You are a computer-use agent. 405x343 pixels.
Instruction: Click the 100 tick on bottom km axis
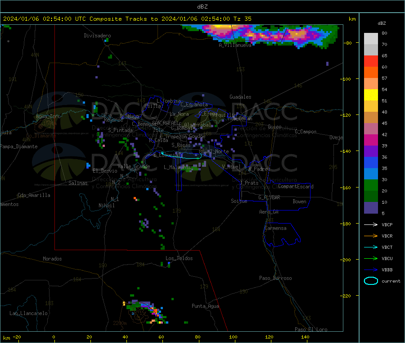[x=233, y=337]
